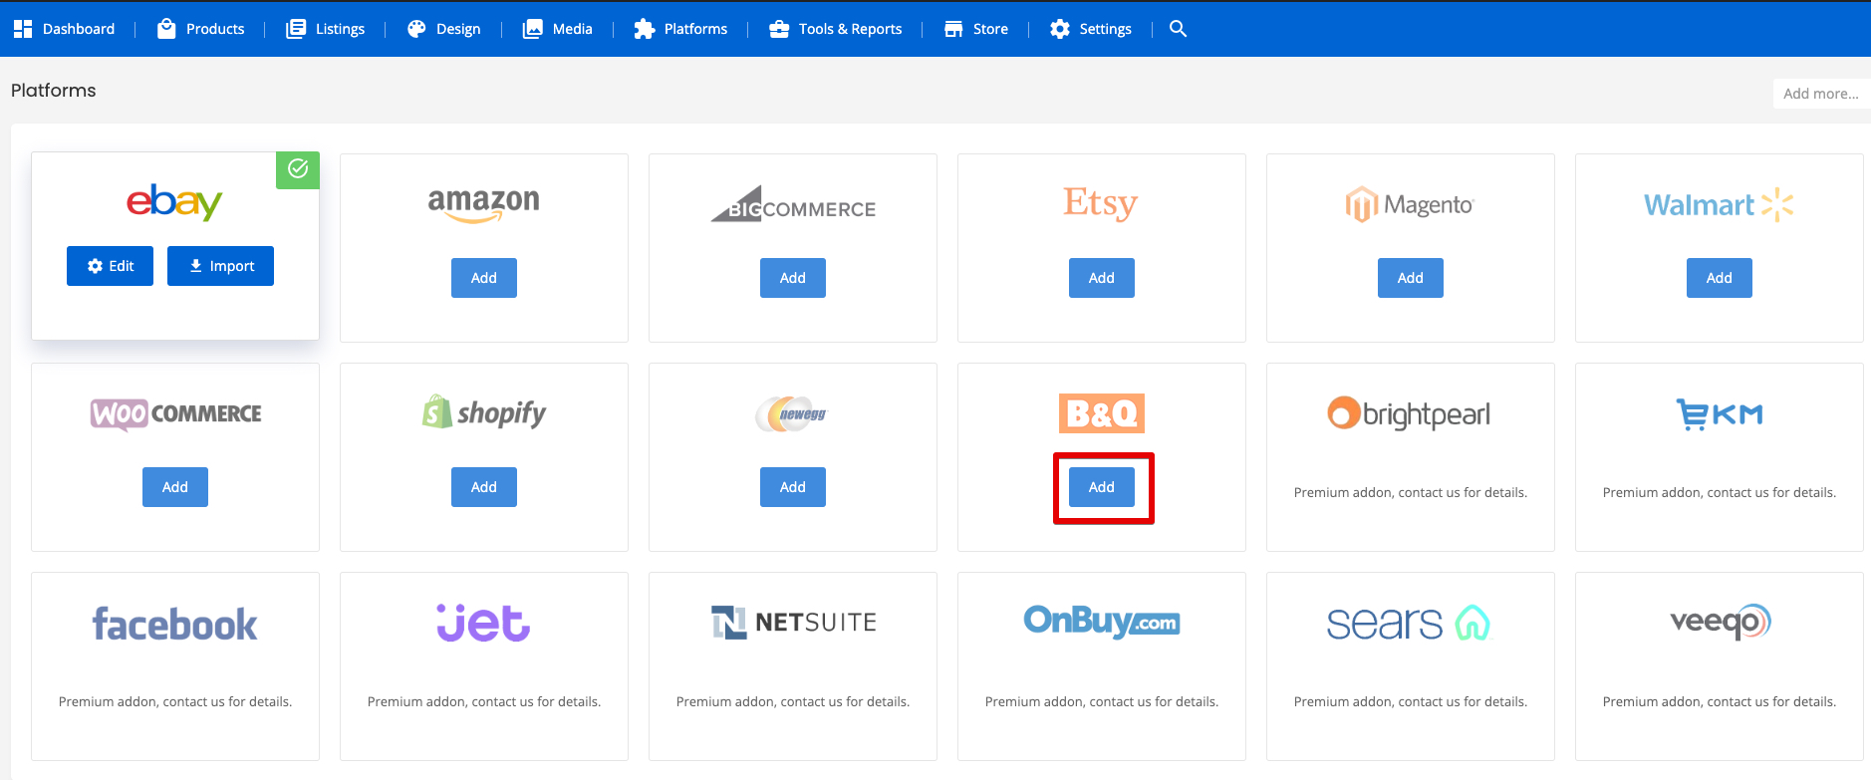Click the Store storefront icon
This screenshot has height=780, width=1871.
[x=953, y=29]
